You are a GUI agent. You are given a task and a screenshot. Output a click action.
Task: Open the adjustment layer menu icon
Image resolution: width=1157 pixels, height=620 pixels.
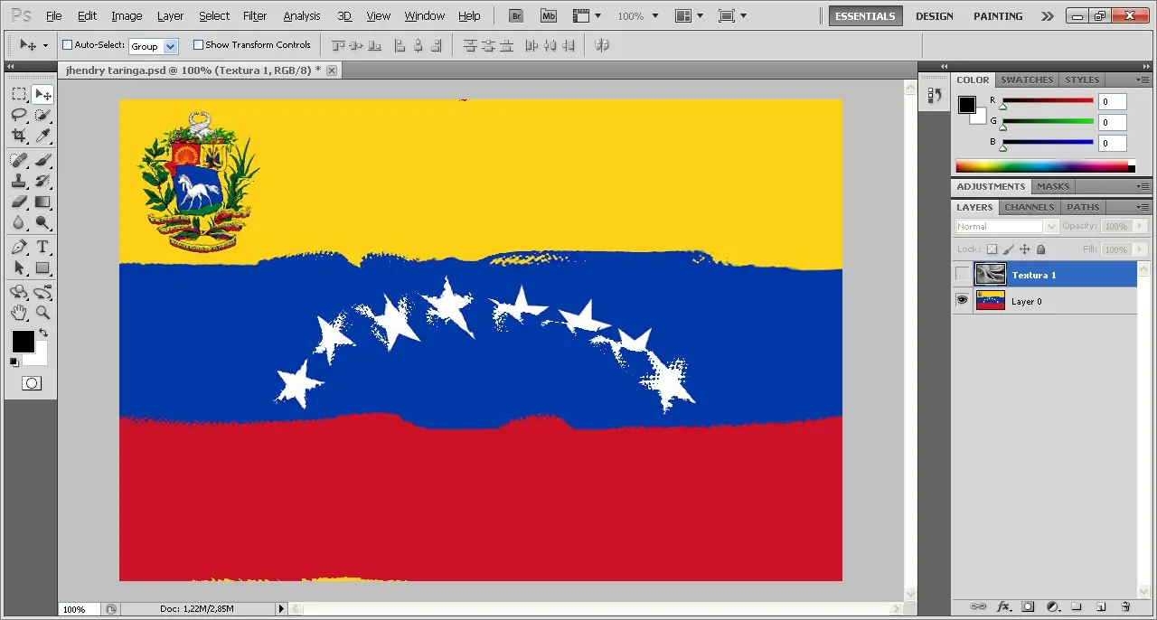pos(1052,606)
